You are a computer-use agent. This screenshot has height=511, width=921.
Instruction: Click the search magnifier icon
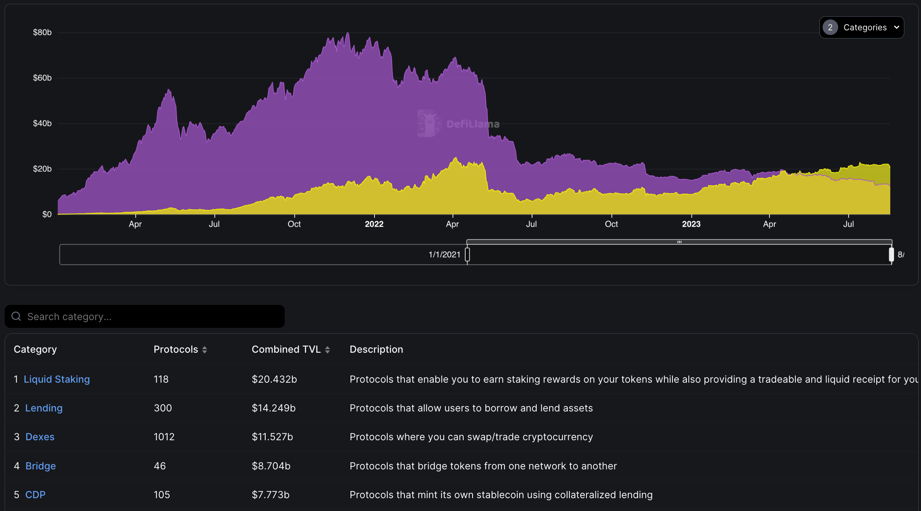pyautogui.click(x=16, y=317)
